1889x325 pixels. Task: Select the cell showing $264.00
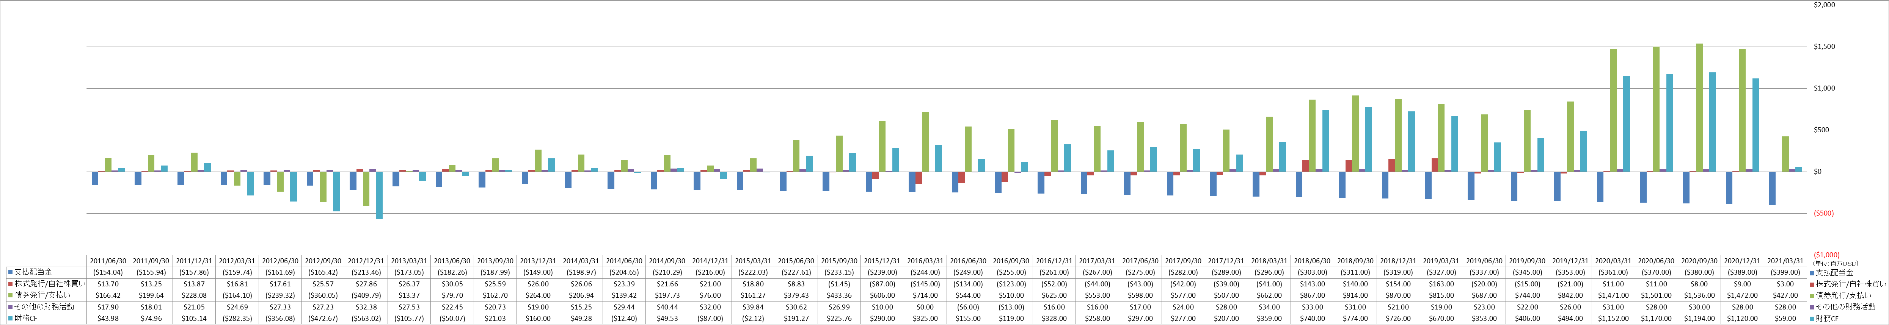538,296
